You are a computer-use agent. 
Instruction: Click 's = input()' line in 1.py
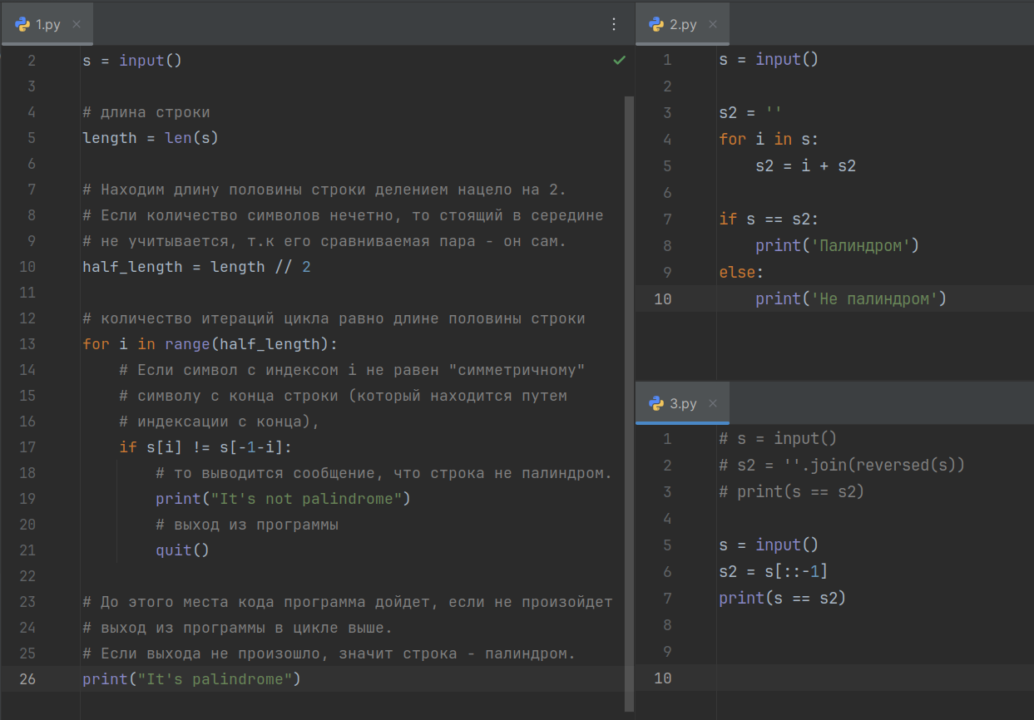132,60
